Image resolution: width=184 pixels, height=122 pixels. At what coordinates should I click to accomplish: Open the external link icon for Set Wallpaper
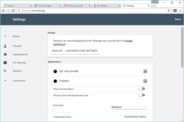click(145, 71)
